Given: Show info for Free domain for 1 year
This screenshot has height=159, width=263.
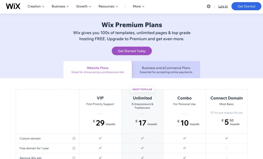Looking at the screenshot, I should click(x=74, y=148).
